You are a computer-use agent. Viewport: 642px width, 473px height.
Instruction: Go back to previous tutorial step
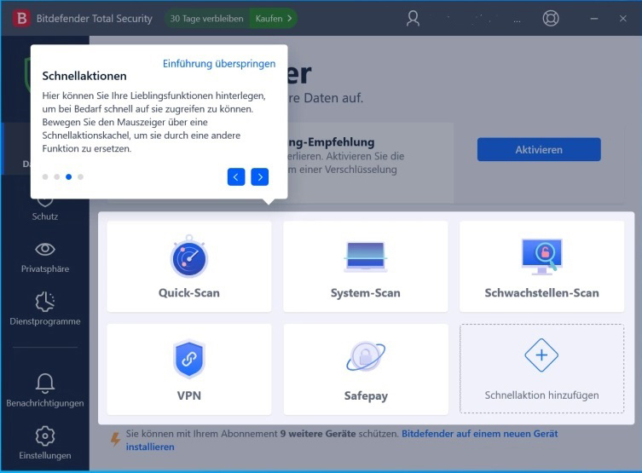click(x=236, y=176)
